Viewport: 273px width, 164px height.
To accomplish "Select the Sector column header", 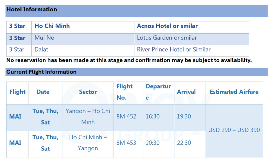I will 88,92.
